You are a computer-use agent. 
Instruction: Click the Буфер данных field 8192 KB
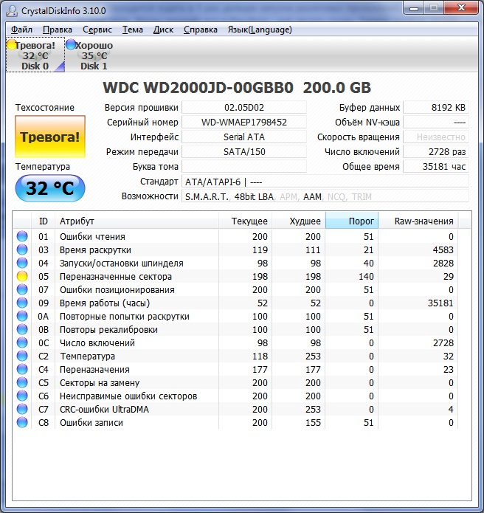pos(436,107)
